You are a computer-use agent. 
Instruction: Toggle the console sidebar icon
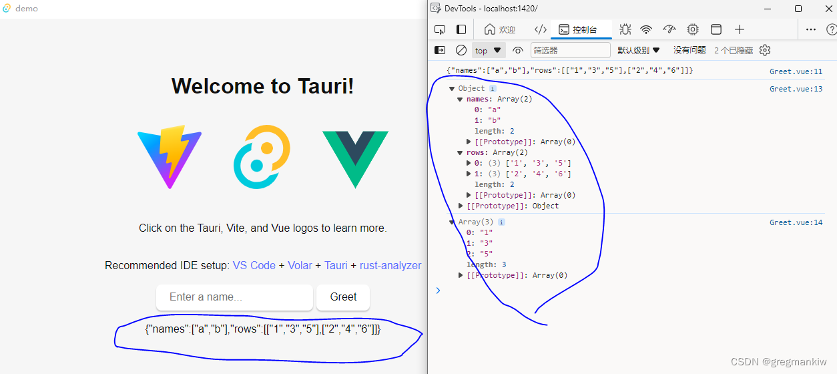pos(440,50)
